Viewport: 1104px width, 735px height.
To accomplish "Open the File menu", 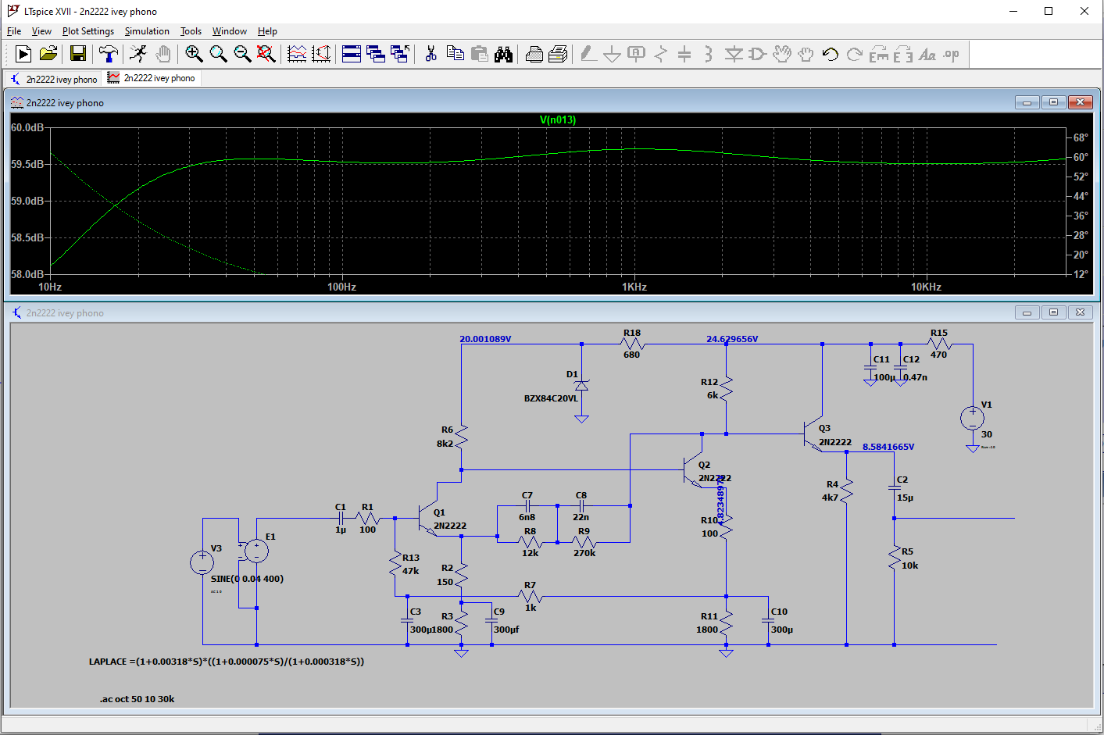I will [14, 31].
